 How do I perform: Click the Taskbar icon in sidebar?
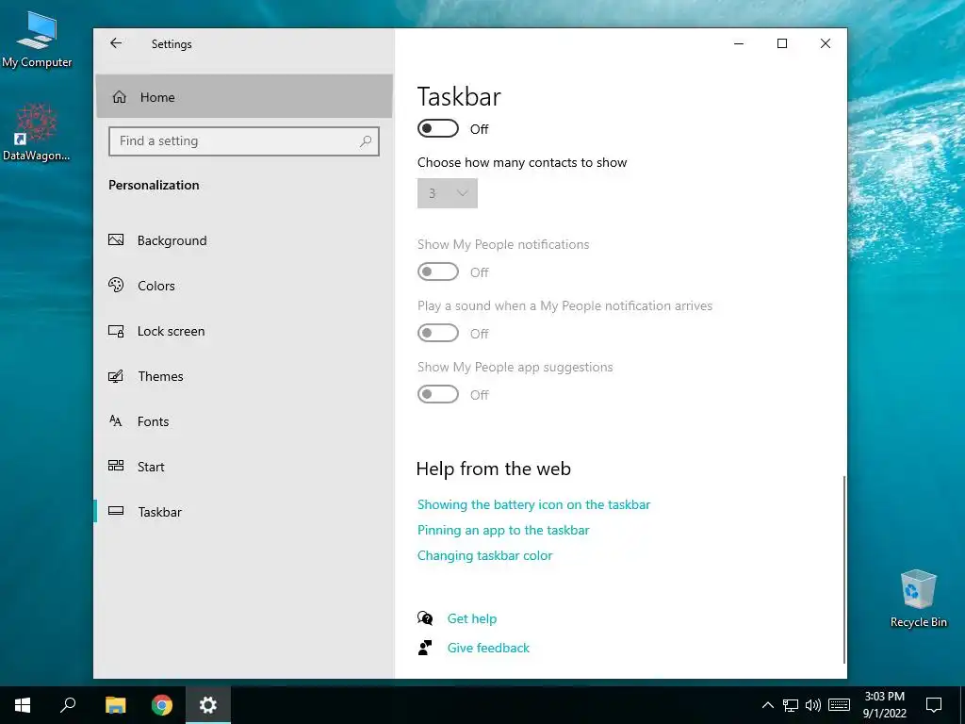116,511
